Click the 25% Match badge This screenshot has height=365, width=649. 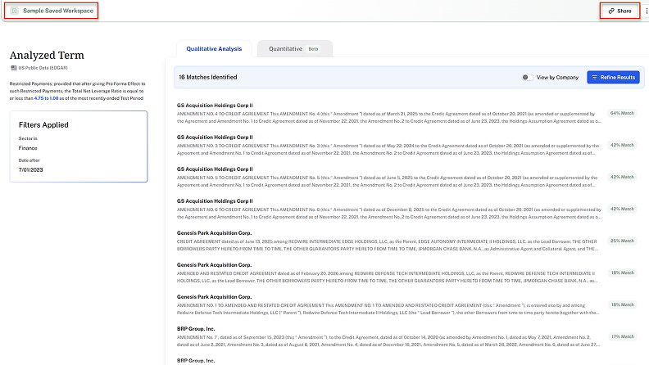[x=622, y=241]
